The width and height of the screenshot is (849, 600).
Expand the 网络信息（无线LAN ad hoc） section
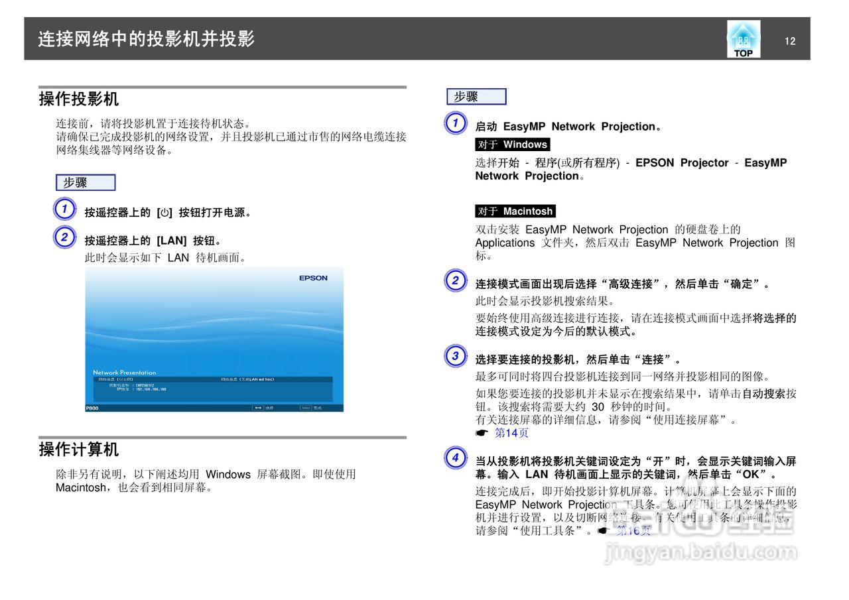pyautogui.click(x=247, y=378)
